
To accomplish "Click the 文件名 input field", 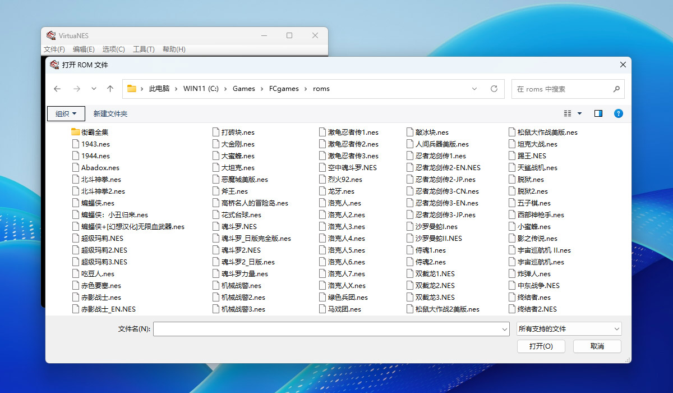I will click(x=328, y=329).
